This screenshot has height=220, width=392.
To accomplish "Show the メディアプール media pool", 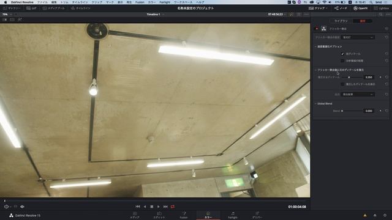I will (x=53, y=8).
